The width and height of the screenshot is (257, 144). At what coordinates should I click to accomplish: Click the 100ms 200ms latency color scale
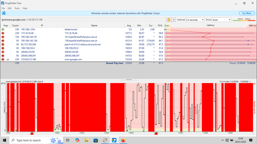coord(244,20)
